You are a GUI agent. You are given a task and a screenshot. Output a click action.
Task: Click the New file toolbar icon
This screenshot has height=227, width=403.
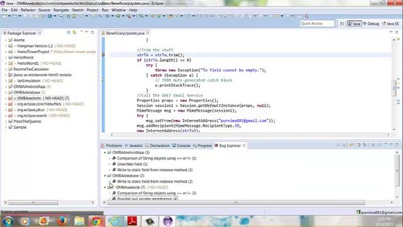(x=4, y=16)
